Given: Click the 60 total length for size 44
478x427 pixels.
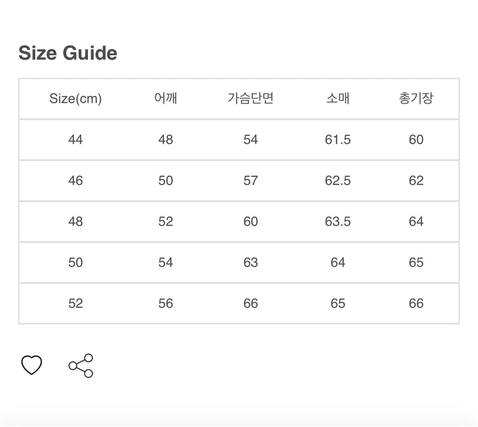Looking at the screenshot, I should tap(416, 139).
